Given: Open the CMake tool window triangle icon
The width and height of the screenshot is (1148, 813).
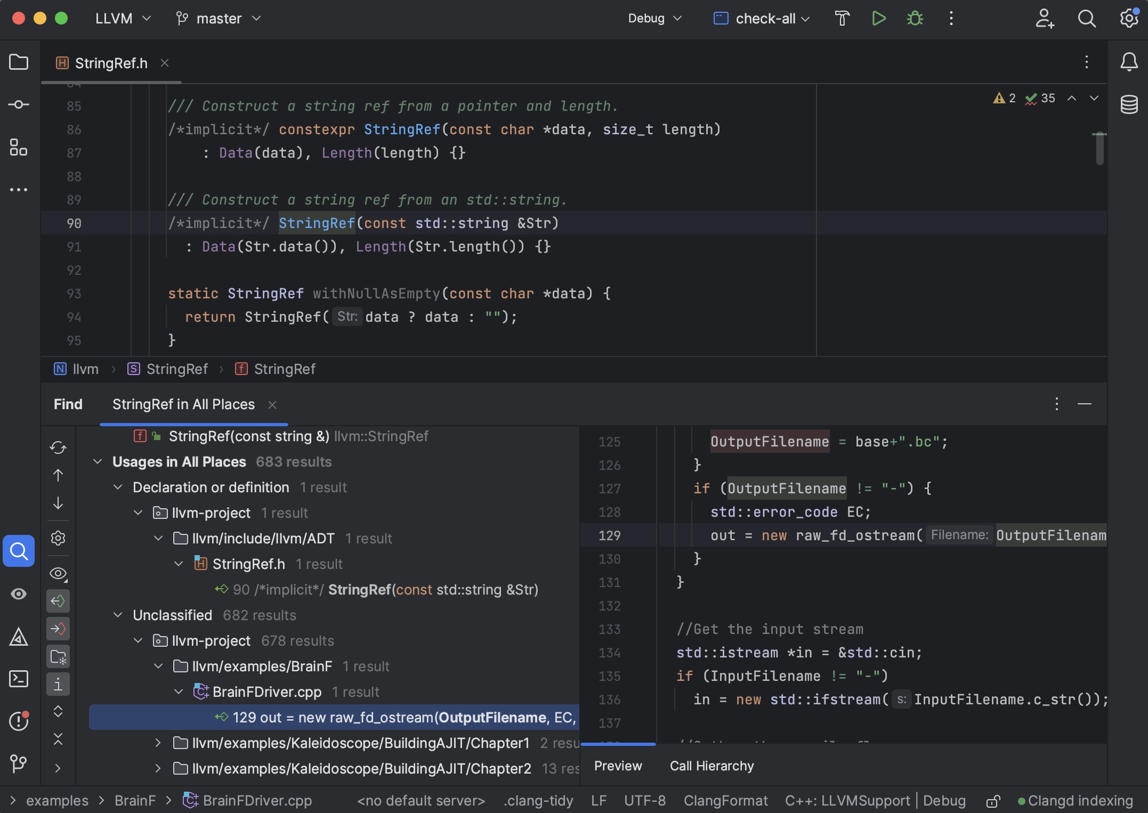Looking at the screenshot, I should click(x=19, y=636).
